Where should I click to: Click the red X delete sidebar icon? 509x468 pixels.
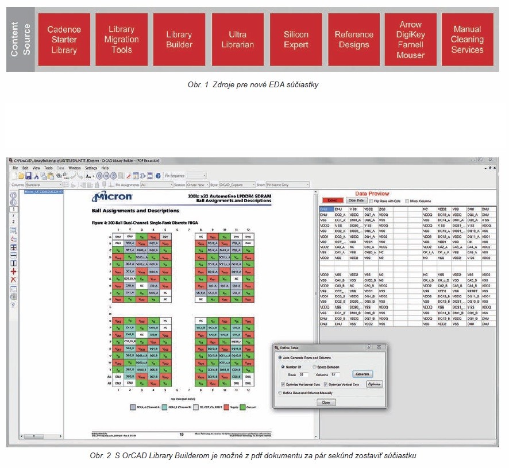coord(13,280)
